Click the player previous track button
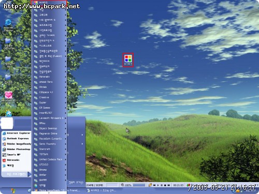 (x=154, y=185)
